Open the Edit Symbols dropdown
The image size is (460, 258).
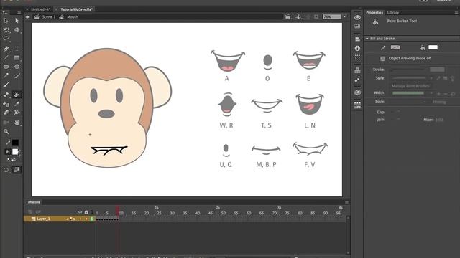click(299, 17)
